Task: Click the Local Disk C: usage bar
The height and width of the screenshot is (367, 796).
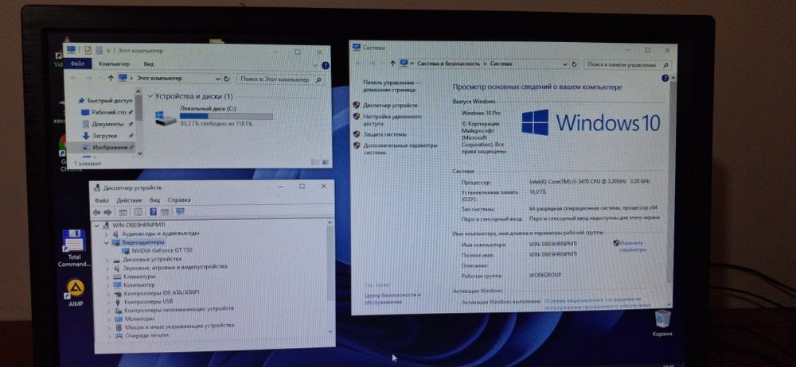Action: (x=226, y=117)
